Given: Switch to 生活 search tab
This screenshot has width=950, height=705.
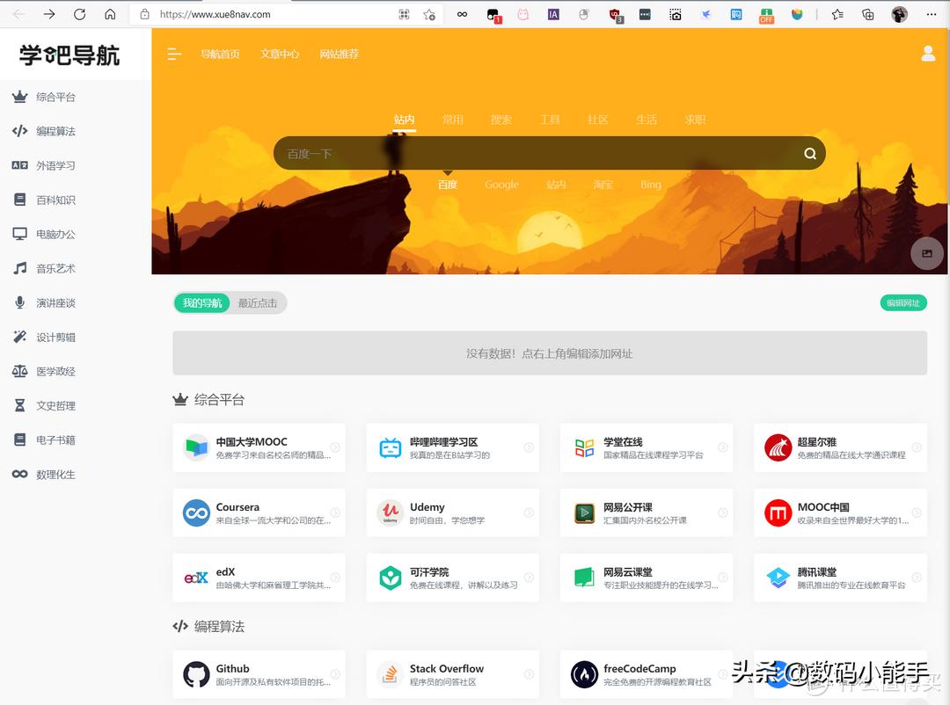Looking at the screenshot, I should coord(647,120).
